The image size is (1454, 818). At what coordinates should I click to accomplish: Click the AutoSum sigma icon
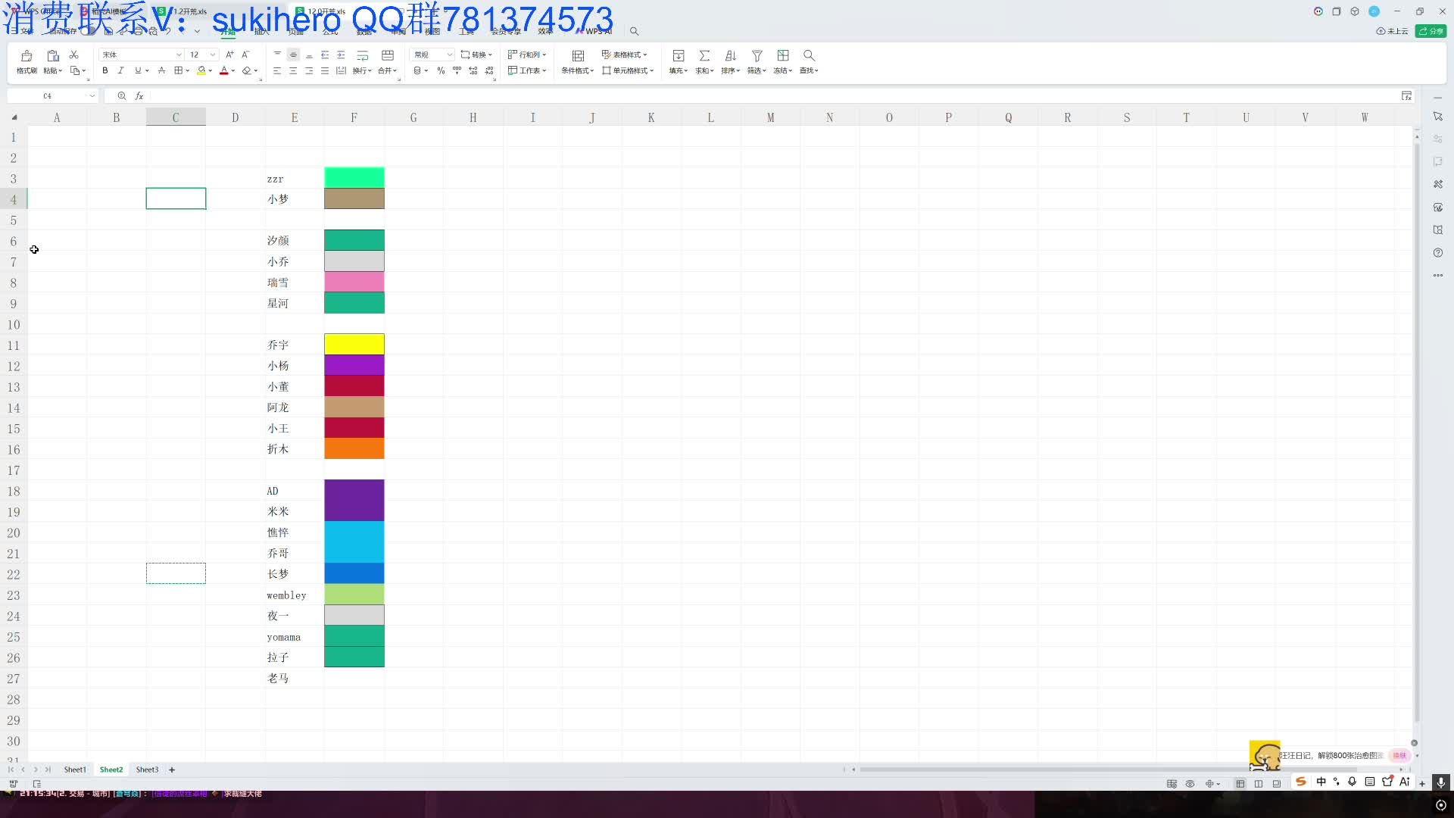tap(704, 56)
